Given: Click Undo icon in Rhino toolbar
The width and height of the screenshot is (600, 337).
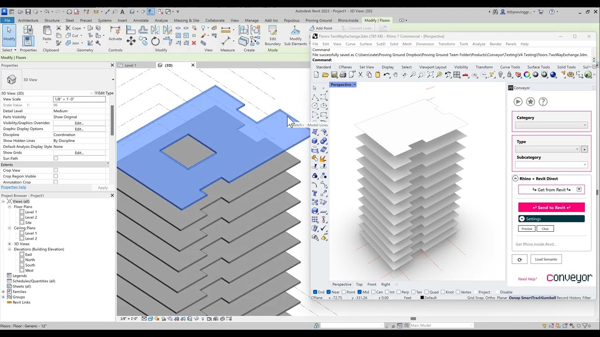Looking at the screenshot, I should (387, 75).
